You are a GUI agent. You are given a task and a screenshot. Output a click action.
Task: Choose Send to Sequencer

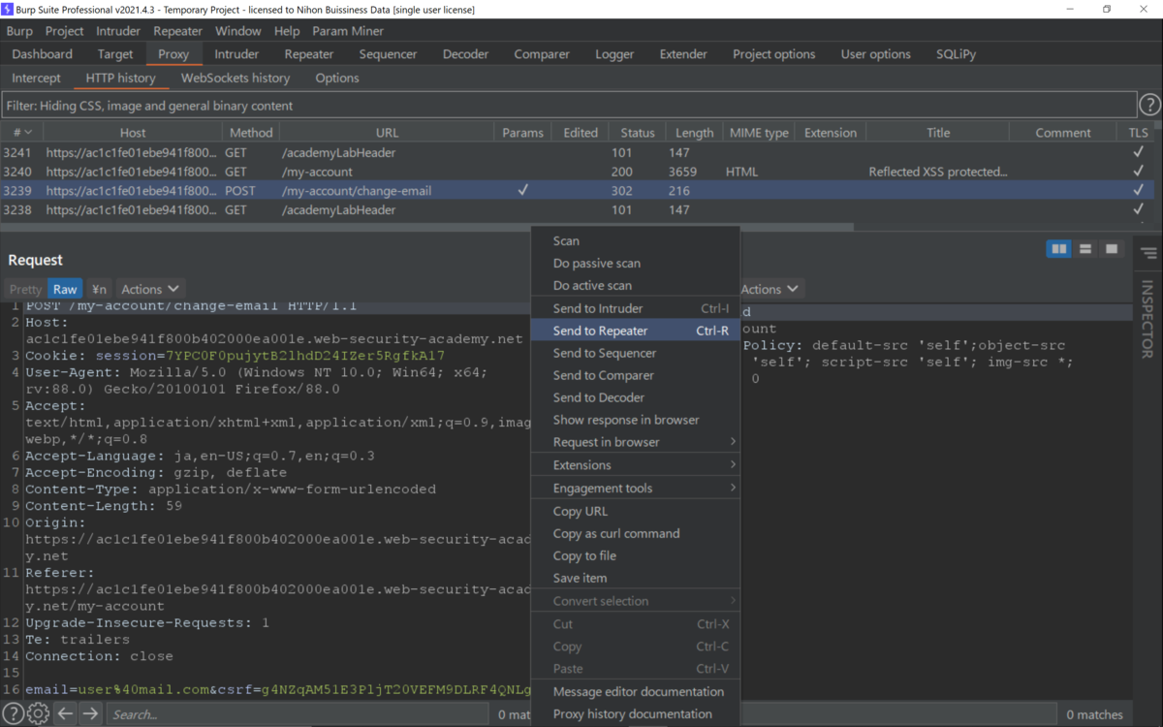pyautogui.click(x=635, y=353)
